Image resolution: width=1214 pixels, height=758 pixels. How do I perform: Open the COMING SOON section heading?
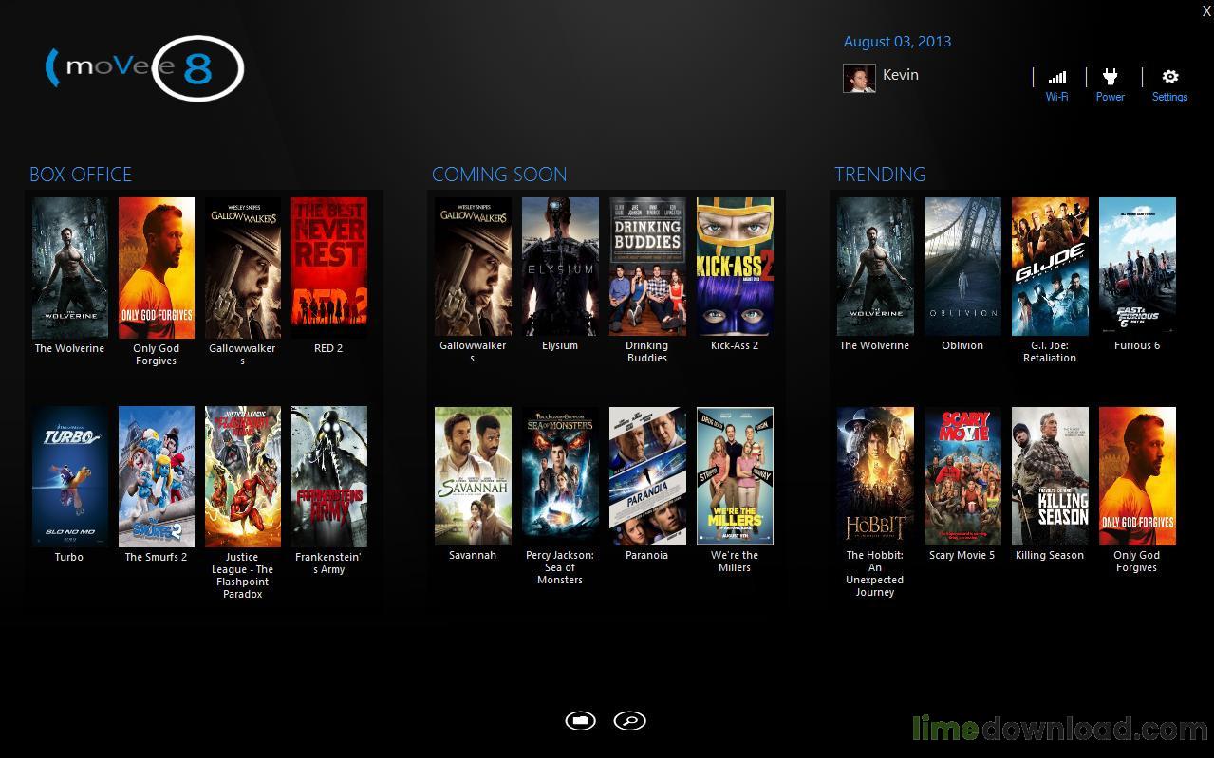click(x=499, y=175)
